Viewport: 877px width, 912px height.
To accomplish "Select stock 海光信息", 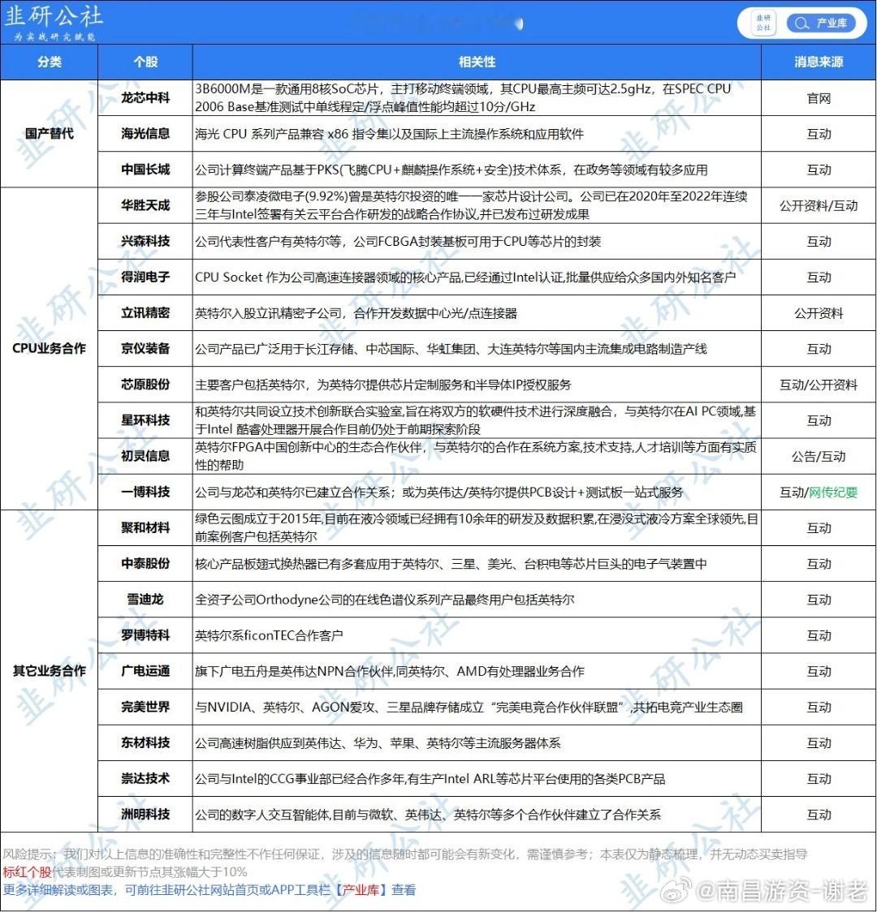I will click(145, 134).
